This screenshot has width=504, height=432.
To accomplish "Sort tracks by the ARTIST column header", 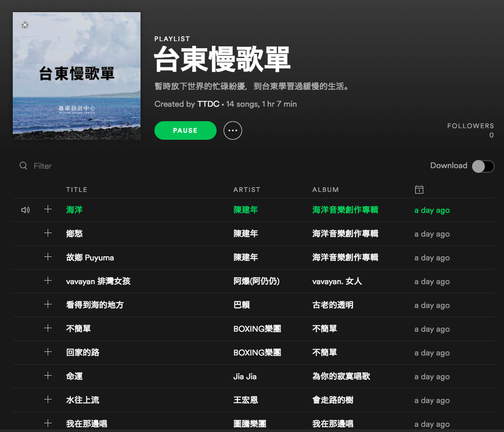I will (x=247, y=190).
